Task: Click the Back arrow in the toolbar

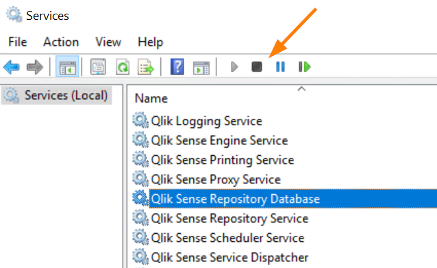Action: click(12, 67)
